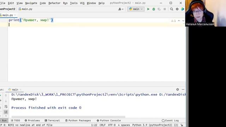Screen dimensions: 226x127
Task: Hide the Run tool window with minus icon
Action: 183,89
